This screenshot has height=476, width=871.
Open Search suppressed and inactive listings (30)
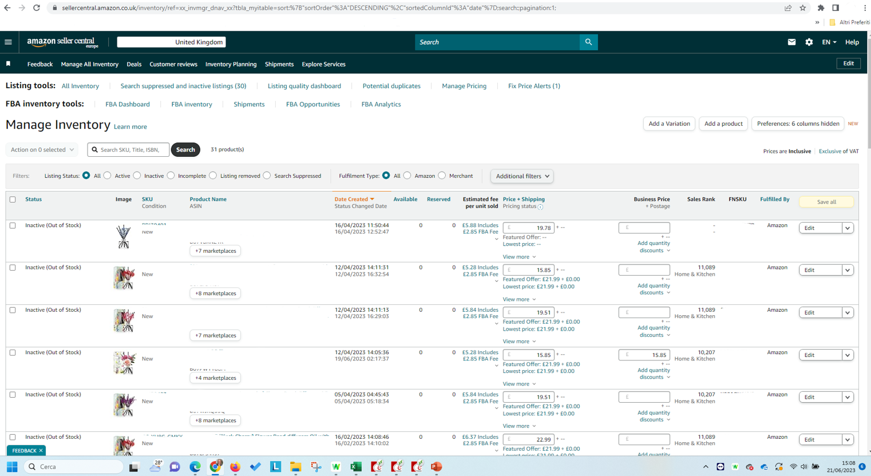[183, 86]
